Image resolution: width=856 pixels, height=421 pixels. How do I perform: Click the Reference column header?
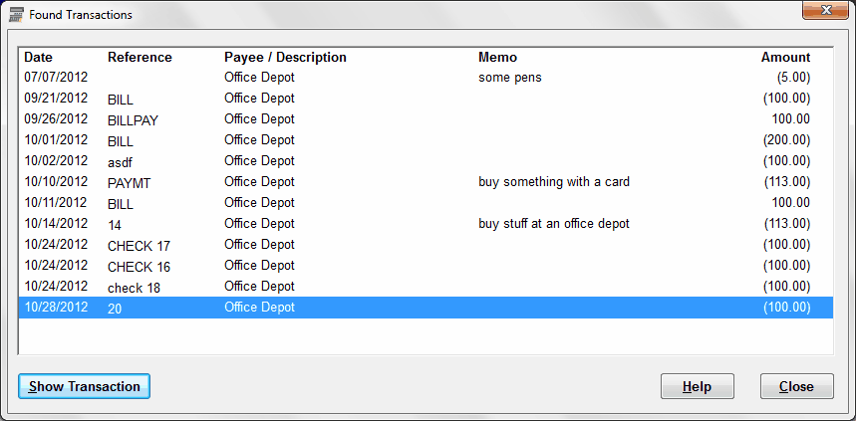140,58
